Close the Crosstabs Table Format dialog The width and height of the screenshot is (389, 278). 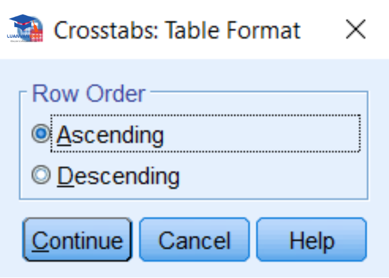click(x=355, y=29)
